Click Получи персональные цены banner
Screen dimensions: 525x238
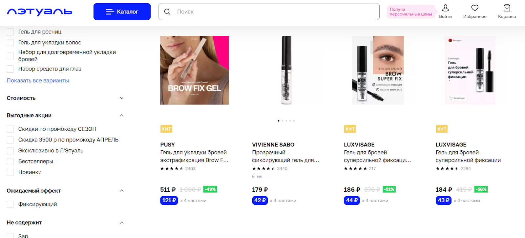[411, 12]
